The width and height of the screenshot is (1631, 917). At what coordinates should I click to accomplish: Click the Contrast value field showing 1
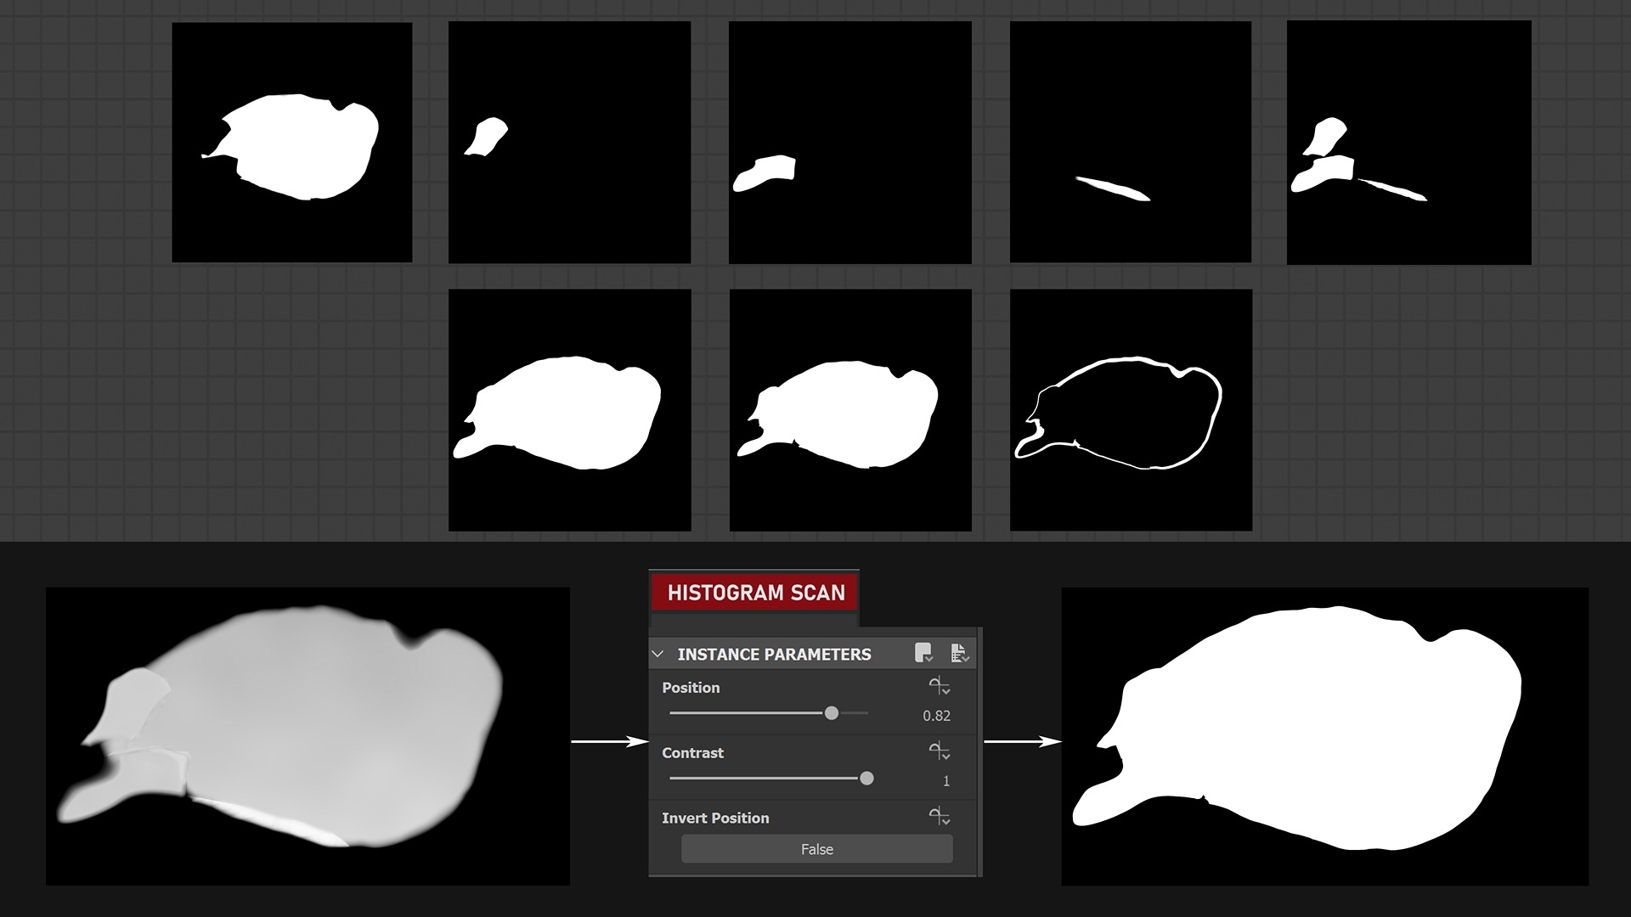[945, 781]
